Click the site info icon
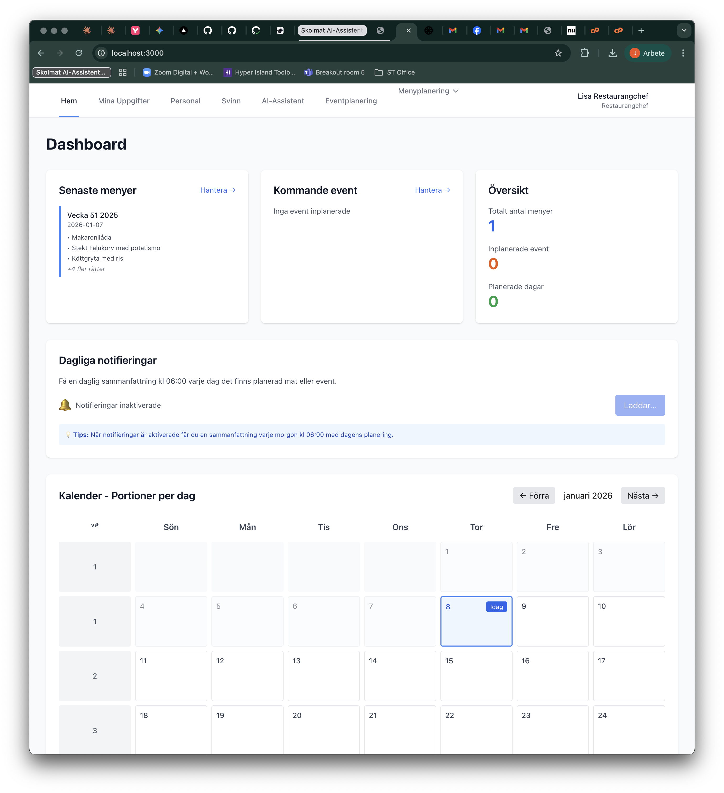The image size is (724, 793). point(102,53)
